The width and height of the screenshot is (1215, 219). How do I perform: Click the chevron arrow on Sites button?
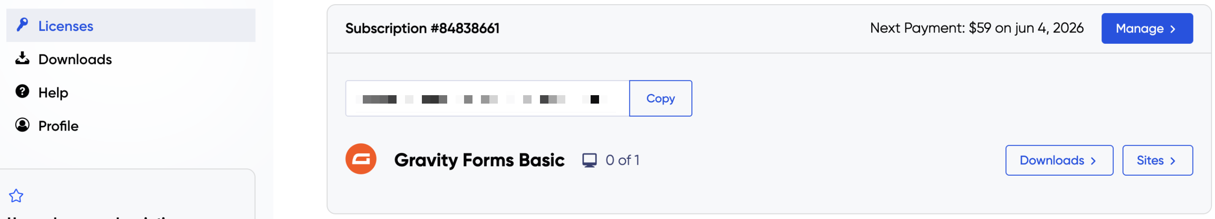tap(1172, 161)
